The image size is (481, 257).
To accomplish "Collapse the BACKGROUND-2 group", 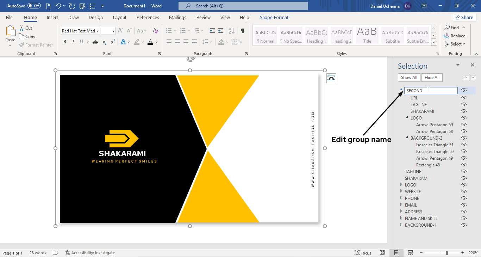I will pyautogui.click(x=407, y=138).
